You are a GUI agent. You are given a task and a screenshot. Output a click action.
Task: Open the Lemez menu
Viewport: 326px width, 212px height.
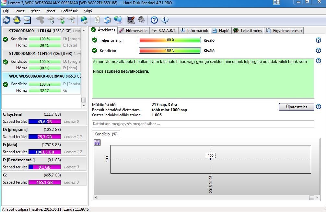19,11
